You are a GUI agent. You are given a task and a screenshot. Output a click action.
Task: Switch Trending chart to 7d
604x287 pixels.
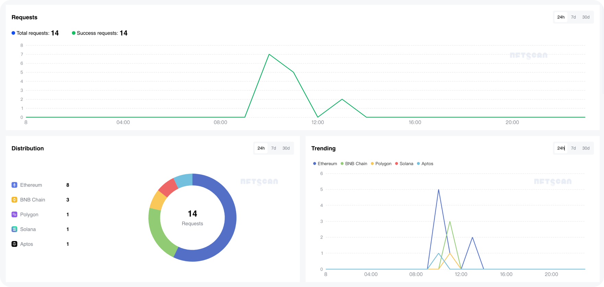573,148
